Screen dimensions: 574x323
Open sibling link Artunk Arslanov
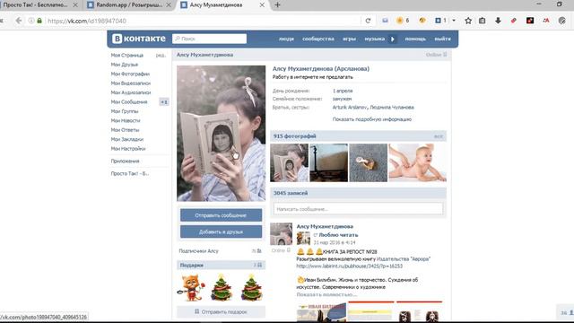click(350, 108)
